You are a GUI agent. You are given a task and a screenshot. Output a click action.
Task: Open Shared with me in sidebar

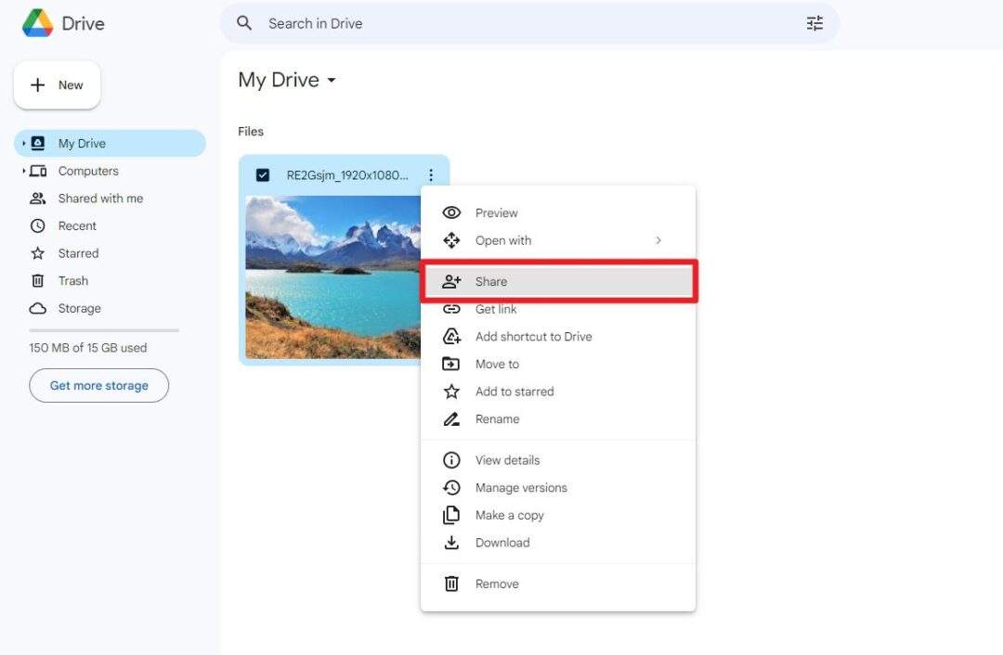(x=110, y=199)
